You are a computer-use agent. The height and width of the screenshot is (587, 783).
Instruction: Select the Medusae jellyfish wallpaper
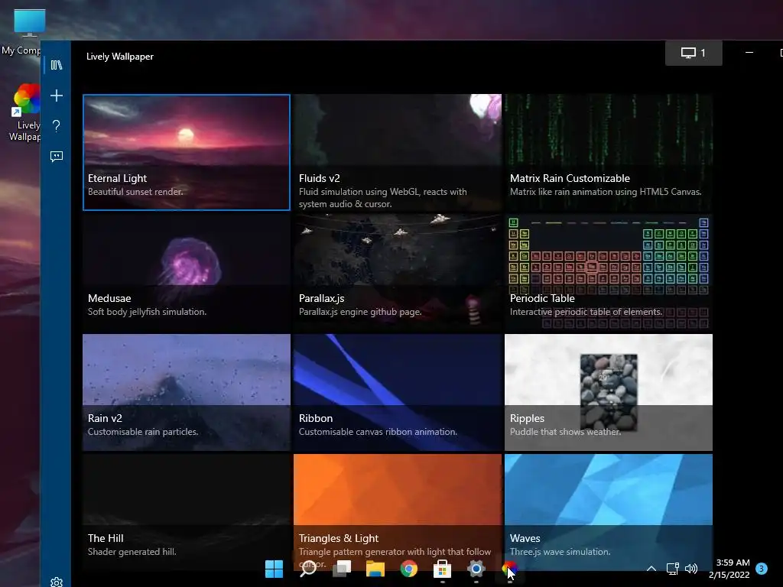pos(187,273)
